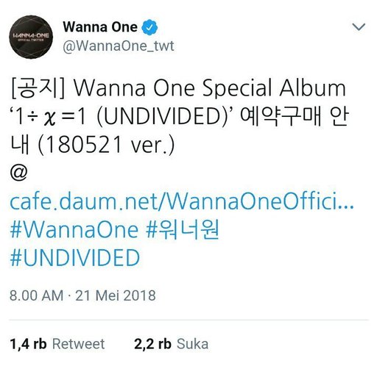View the 1,4 rb retweet count

coord(28,344)
